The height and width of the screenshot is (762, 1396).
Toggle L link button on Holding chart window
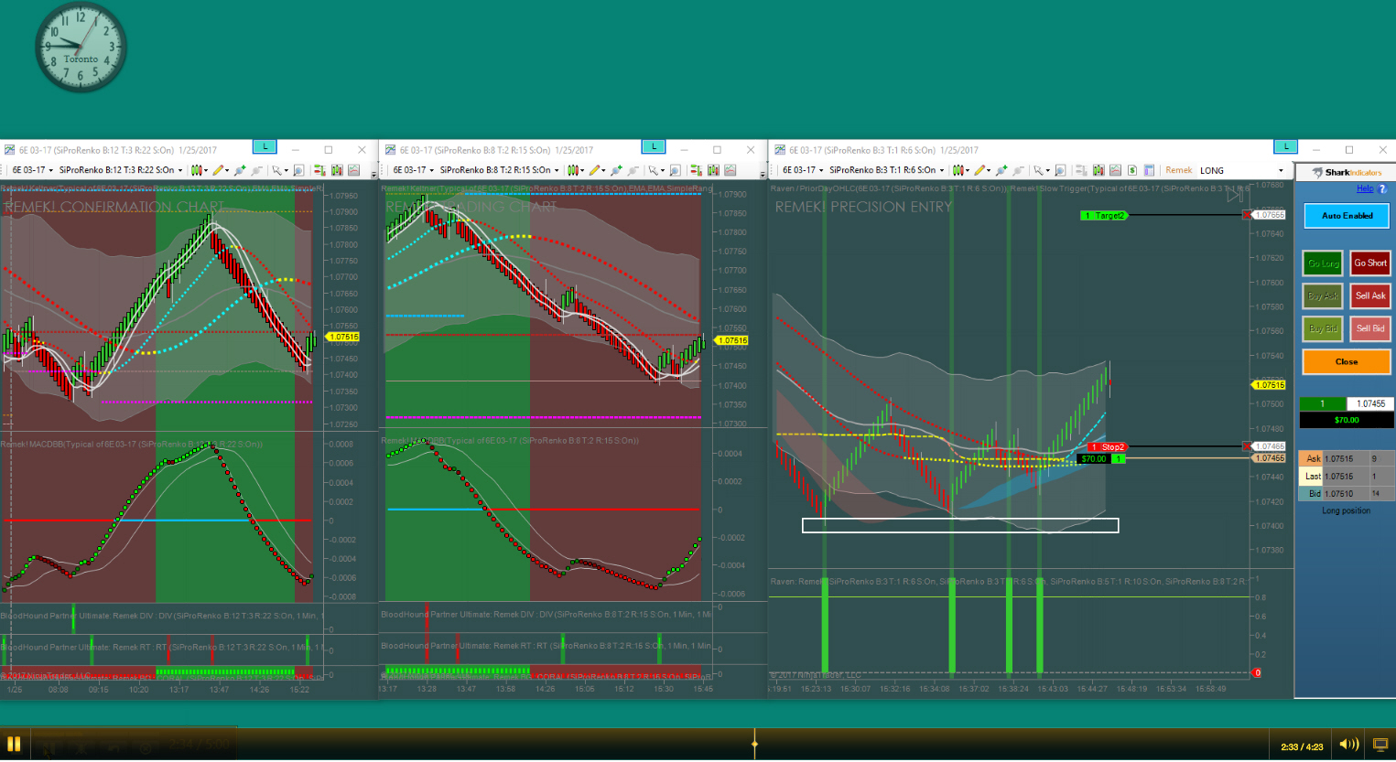click(x=654, y=146)
